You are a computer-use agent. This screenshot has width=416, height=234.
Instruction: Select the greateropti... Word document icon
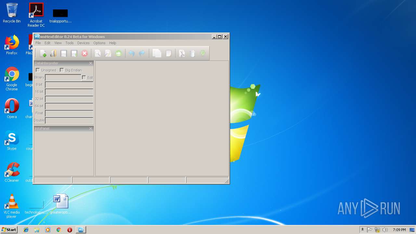(60, 204)
